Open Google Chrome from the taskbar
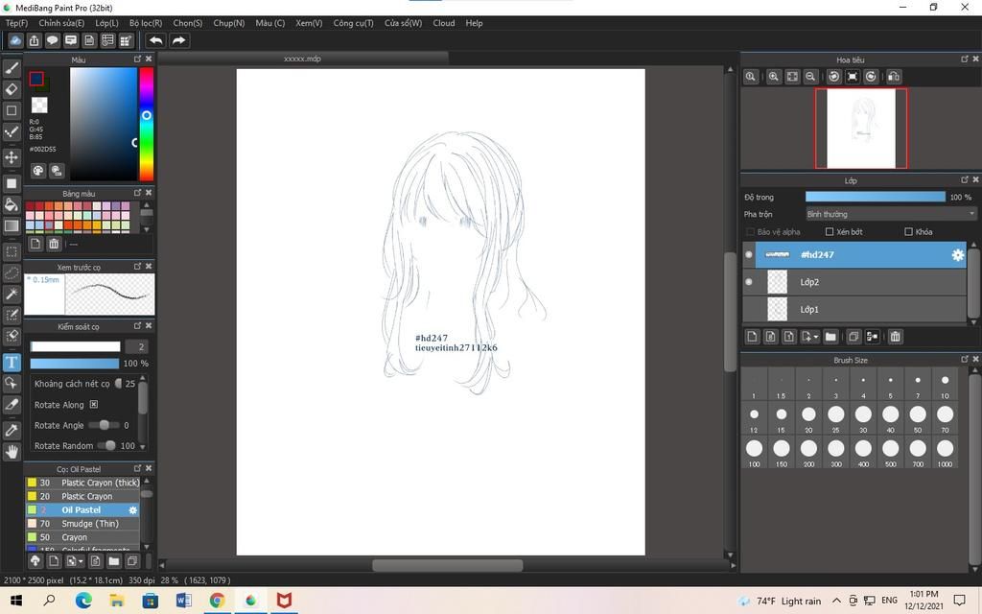This screenshot has height=614, width=982. (217, 601)
